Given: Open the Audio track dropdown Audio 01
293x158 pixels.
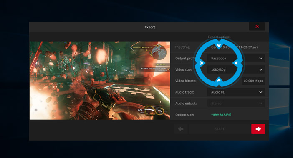Looking at the screenshot, I should coord(236,92).
